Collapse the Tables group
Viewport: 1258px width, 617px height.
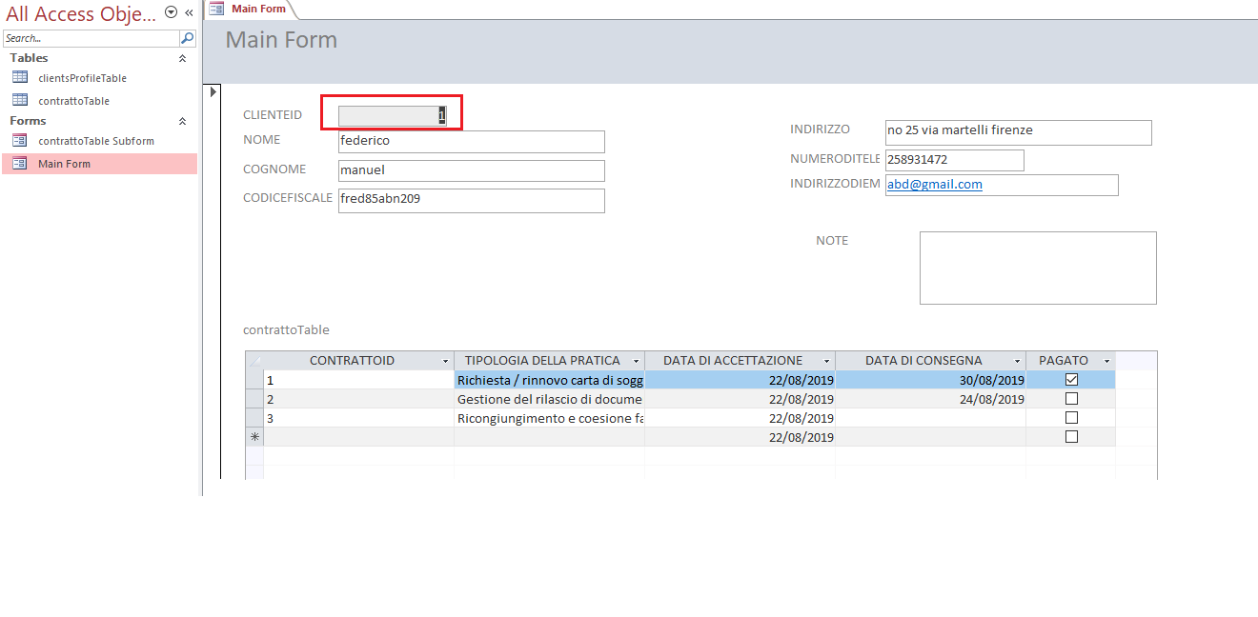(183, 58)
